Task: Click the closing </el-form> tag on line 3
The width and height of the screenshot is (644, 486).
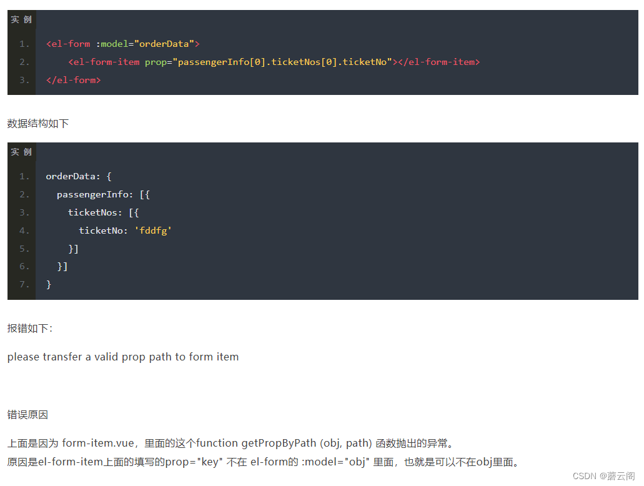Action: (73, 79)
